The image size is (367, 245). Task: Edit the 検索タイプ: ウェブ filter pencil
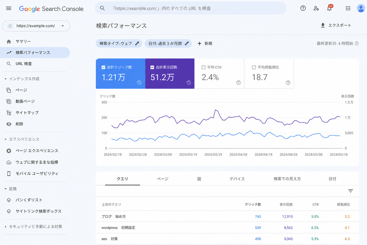click(137, 44)
